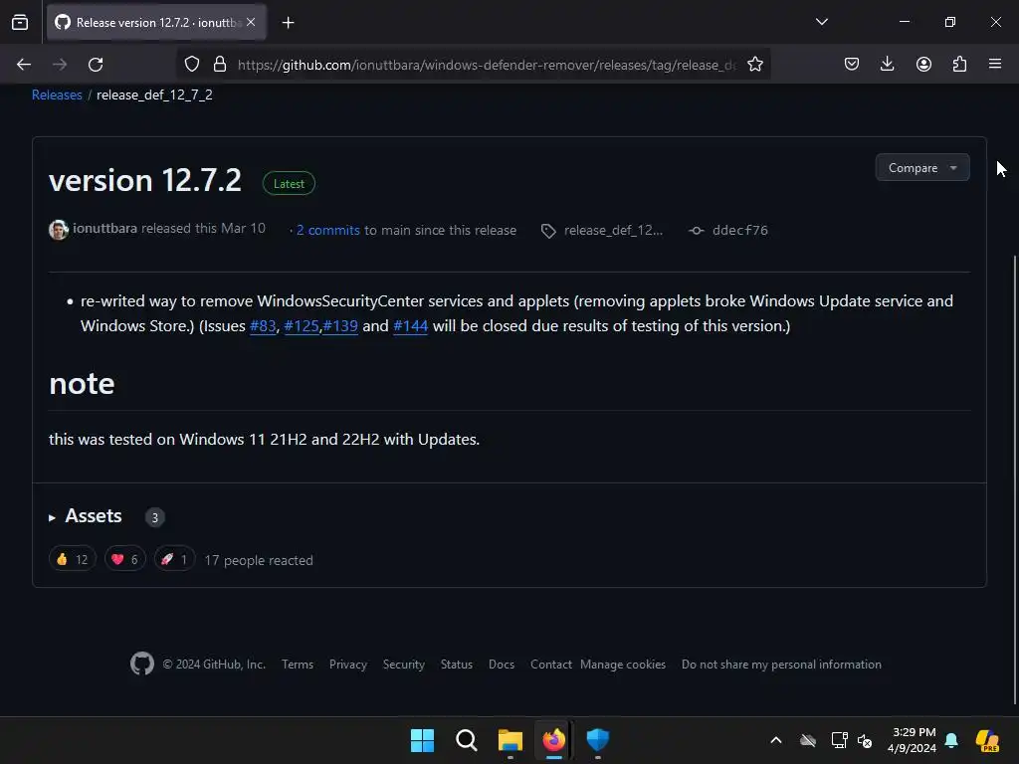Click Do not share my personal information

click(781, 665)
